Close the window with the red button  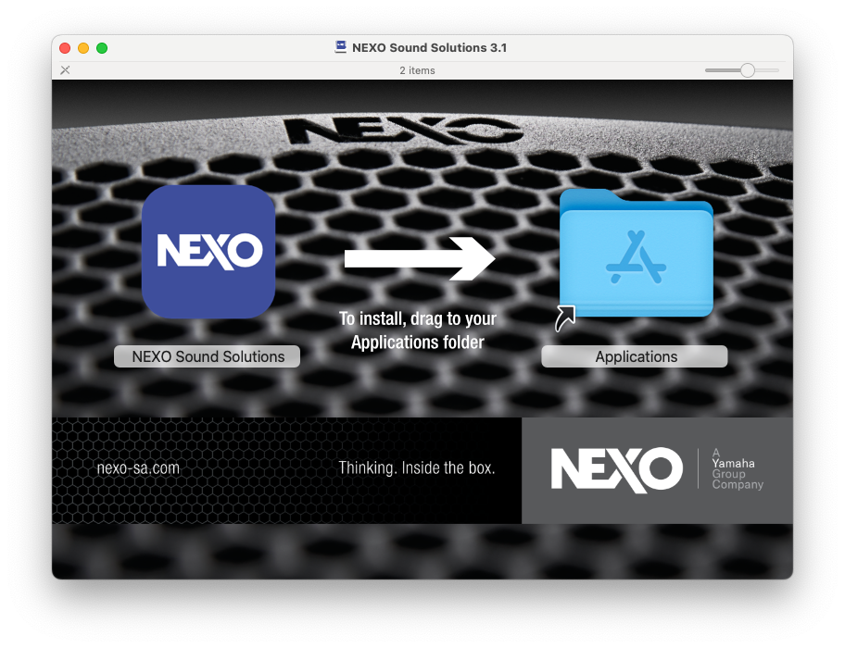click(65, 48)
